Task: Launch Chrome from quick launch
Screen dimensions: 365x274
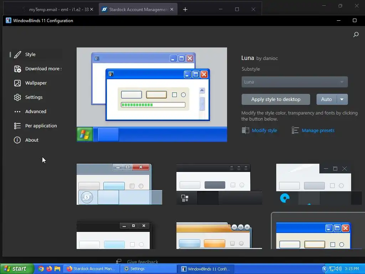Action: [41, 269]
